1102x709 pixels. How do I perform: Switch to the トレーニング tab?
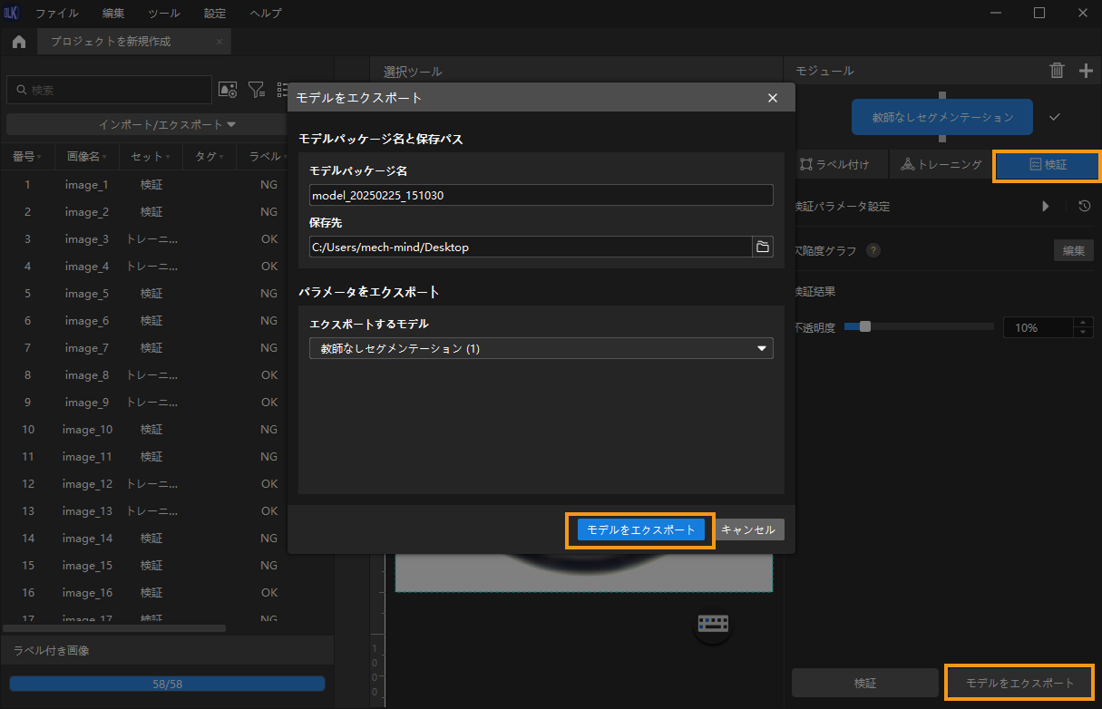(941, 165)
